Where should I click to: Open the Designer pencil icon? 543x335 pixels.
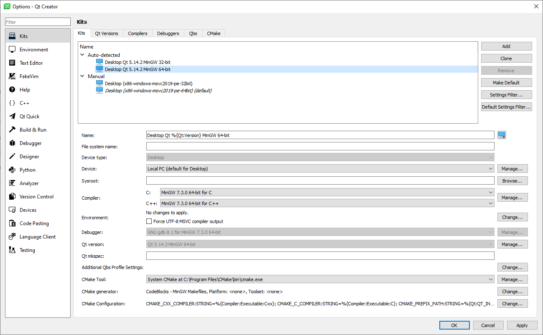(x=12, y=157)
